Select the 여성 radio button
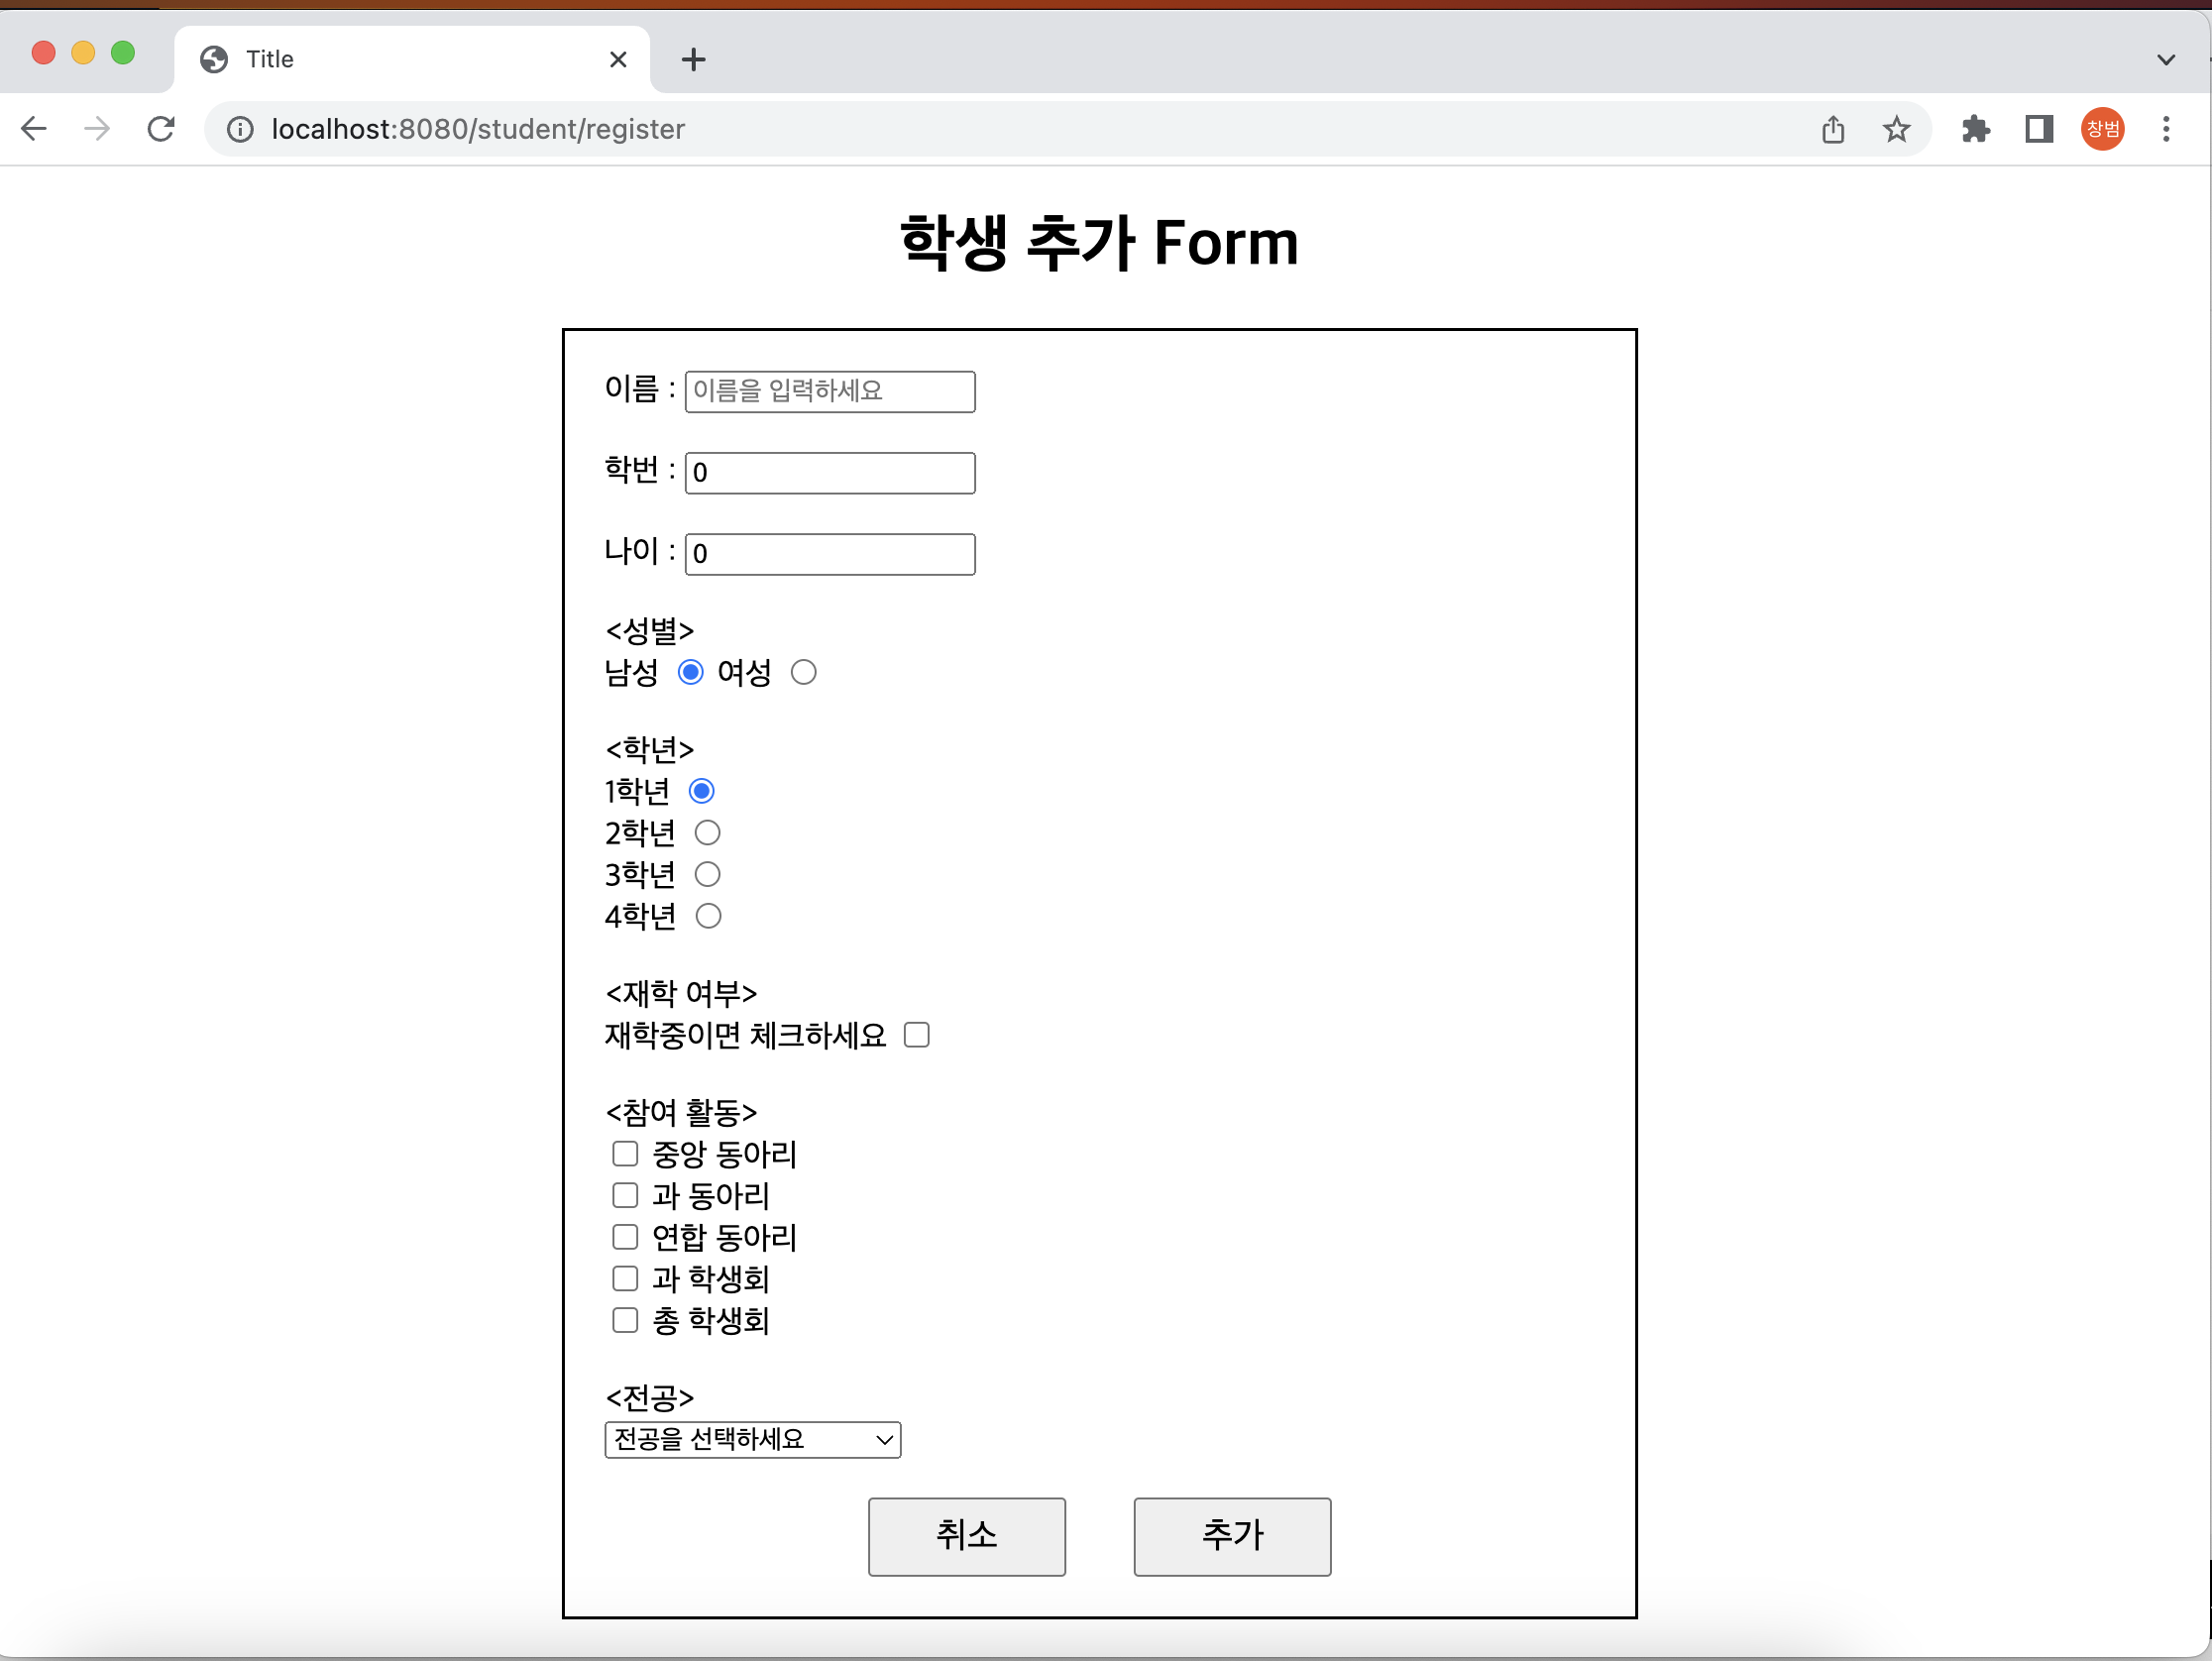 click(803, 673)
